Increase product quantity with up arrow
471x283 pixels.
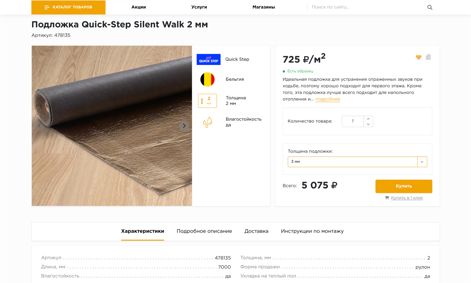click(x=368, y=119)
